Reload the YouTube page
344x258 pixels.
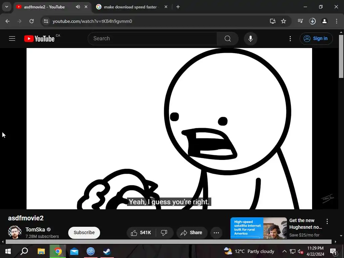tap(32, 21)
